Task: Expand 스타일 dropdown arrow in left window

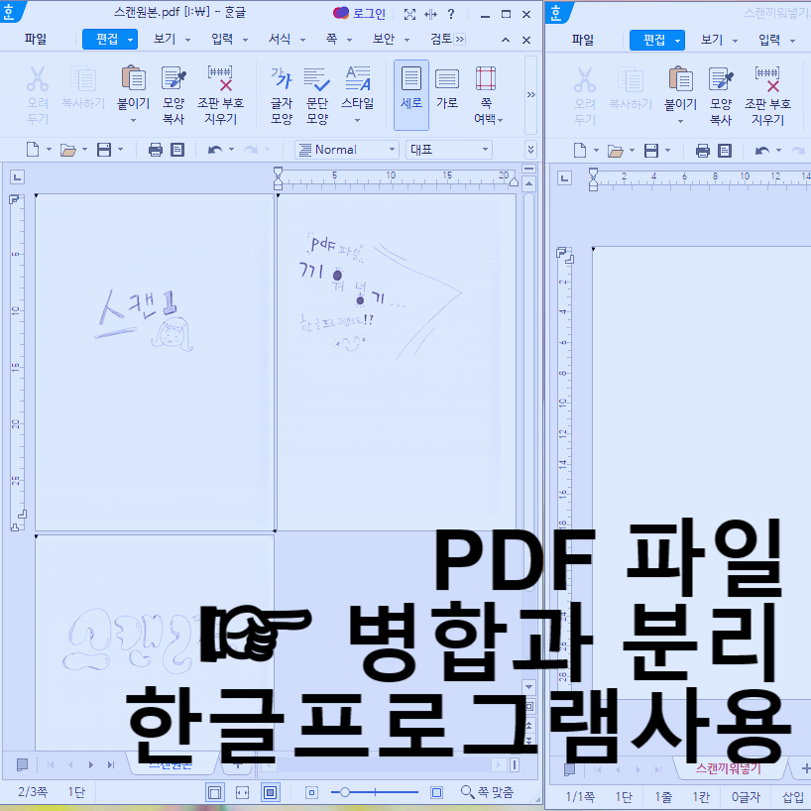Action: click(357, 121)
